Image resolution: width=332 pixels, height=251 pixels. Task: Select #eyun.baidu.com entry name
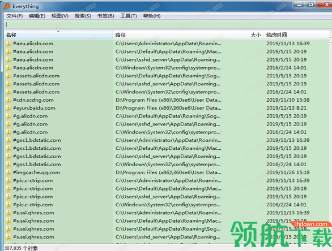[34, 108]
